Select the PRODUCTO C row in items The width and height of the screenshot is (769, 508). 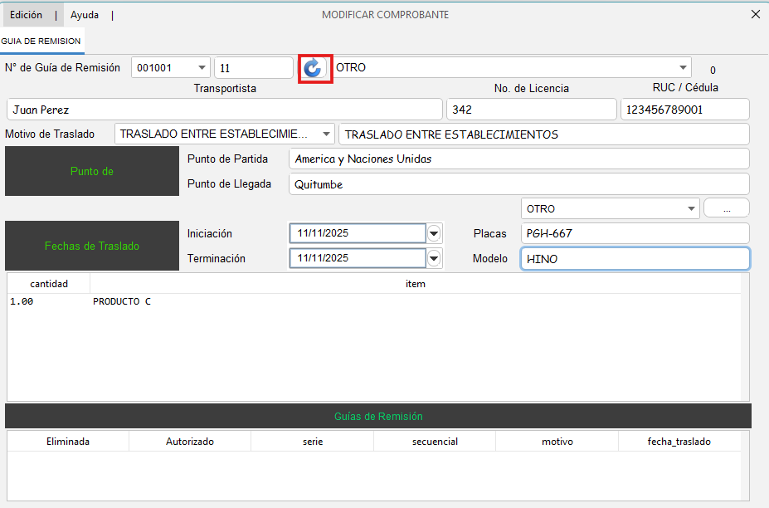pos(122,302)
